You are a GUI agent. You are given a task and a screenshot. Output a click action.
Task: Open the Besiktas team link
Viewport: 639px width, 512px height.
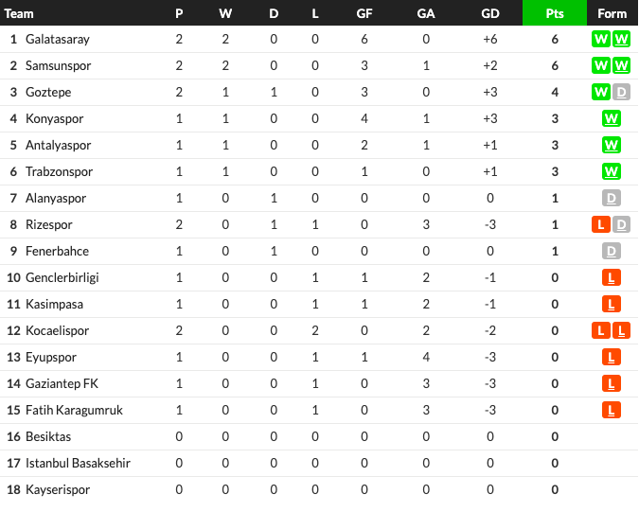[48, 436]
